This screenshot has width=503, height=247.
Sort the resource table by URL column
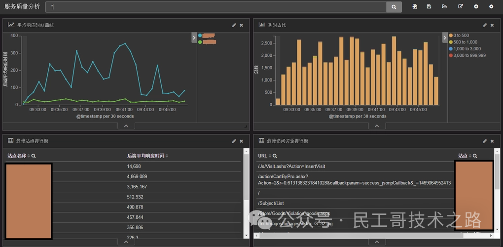coord(270,156)
